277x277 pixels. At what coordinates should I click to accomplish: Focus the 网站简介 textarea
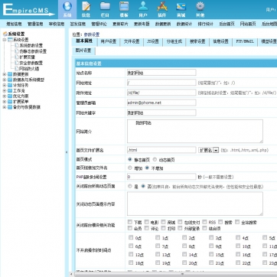[195, 131]
